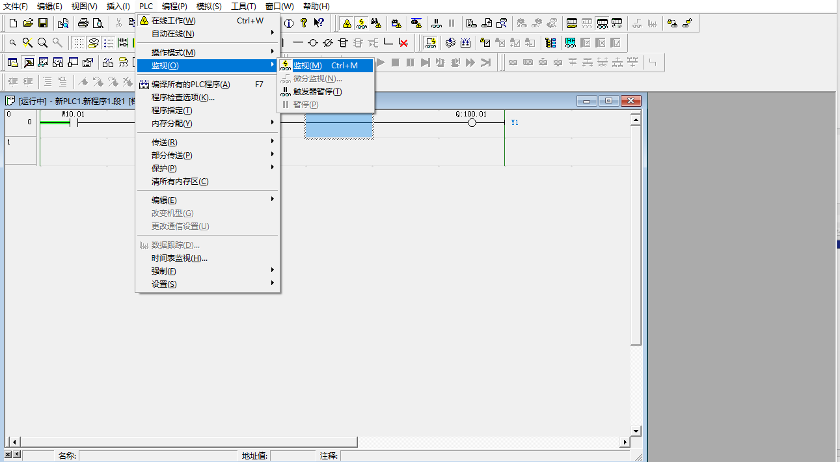Image resolution: width=840 pixels, height=462 pixels.
Task: Click the small magnifier zoom icon
Action: click(14, 43)
